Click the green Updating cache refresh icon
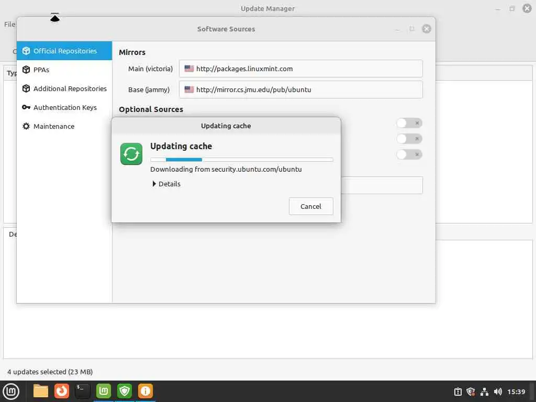This screenshot has width=536, height=402. point(131,154)
